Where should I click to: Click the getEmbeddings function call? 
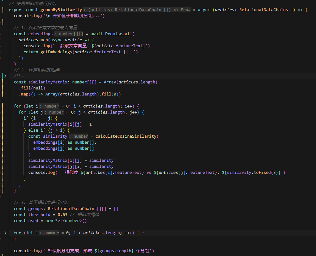(x=56, y=52)
